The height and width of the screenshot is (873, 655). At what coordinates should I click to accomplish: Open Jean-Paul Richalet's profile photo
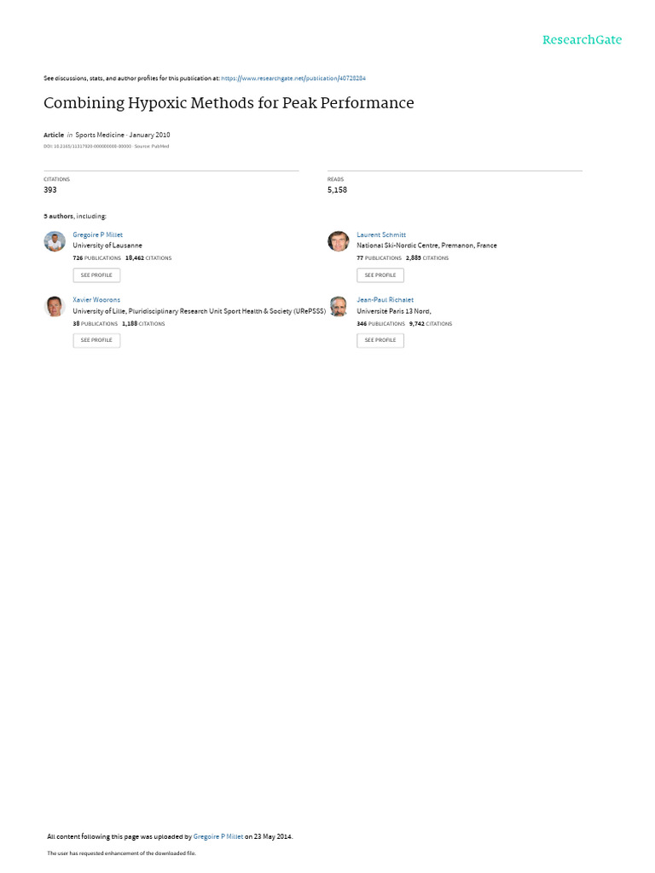(x=338, y=306)
